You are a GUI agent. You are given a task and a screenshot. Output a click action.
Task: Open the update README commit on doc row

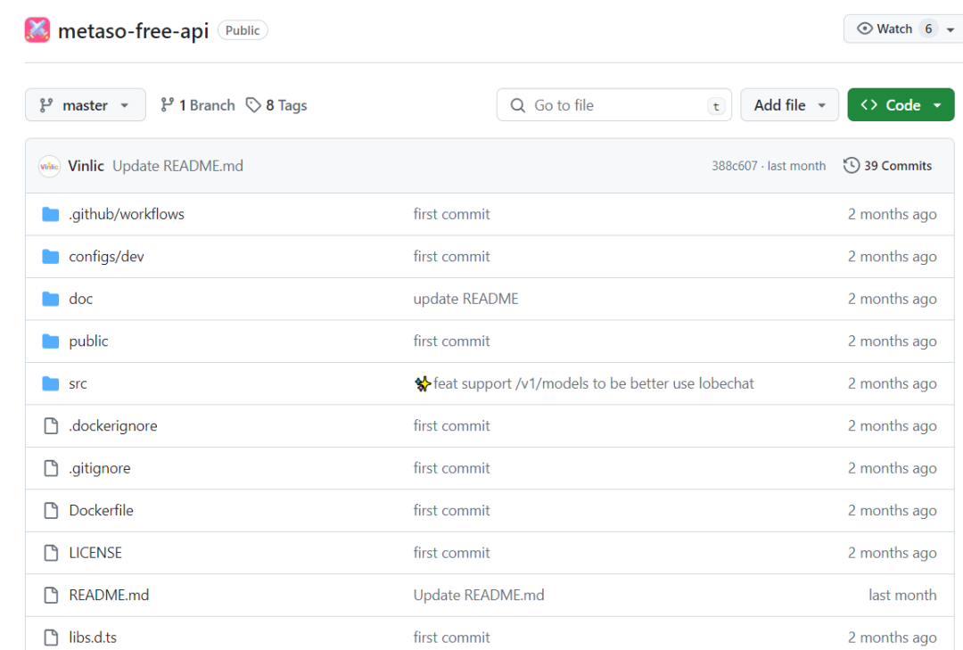(465, 299)
